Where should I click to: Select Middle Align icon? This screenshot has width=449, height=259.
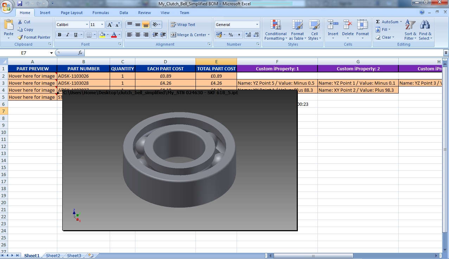138,25
